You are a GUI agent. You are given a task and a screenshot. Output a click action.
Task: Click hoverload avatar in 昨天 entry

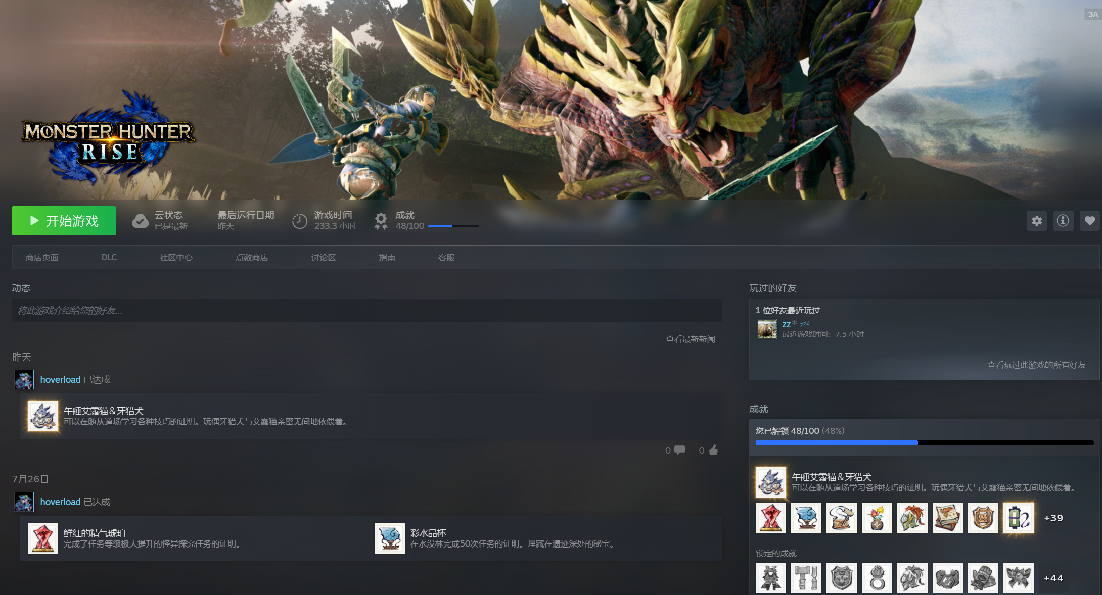pos(24,380)
